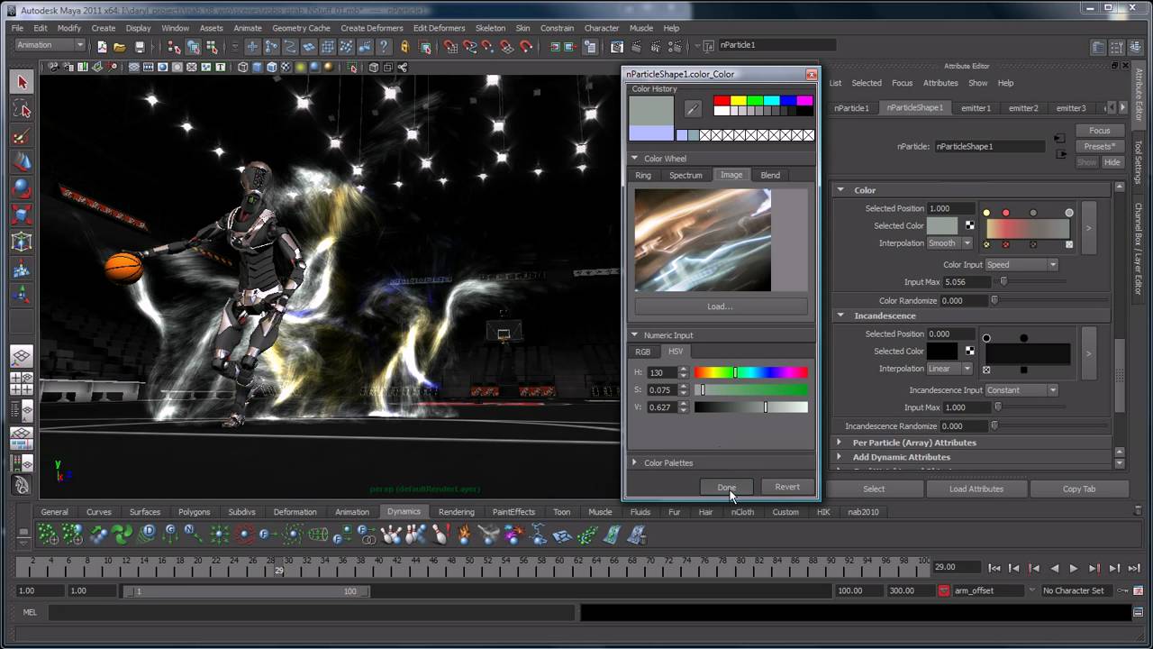1153x649 pixels.
Task: Collapse the Numeric Input section
Action: tap(634, 335)
